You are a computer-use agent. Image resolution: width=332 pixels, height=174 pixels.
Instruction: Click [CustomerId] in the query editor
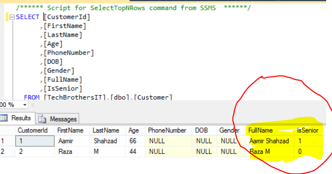(x=67, y=17)
